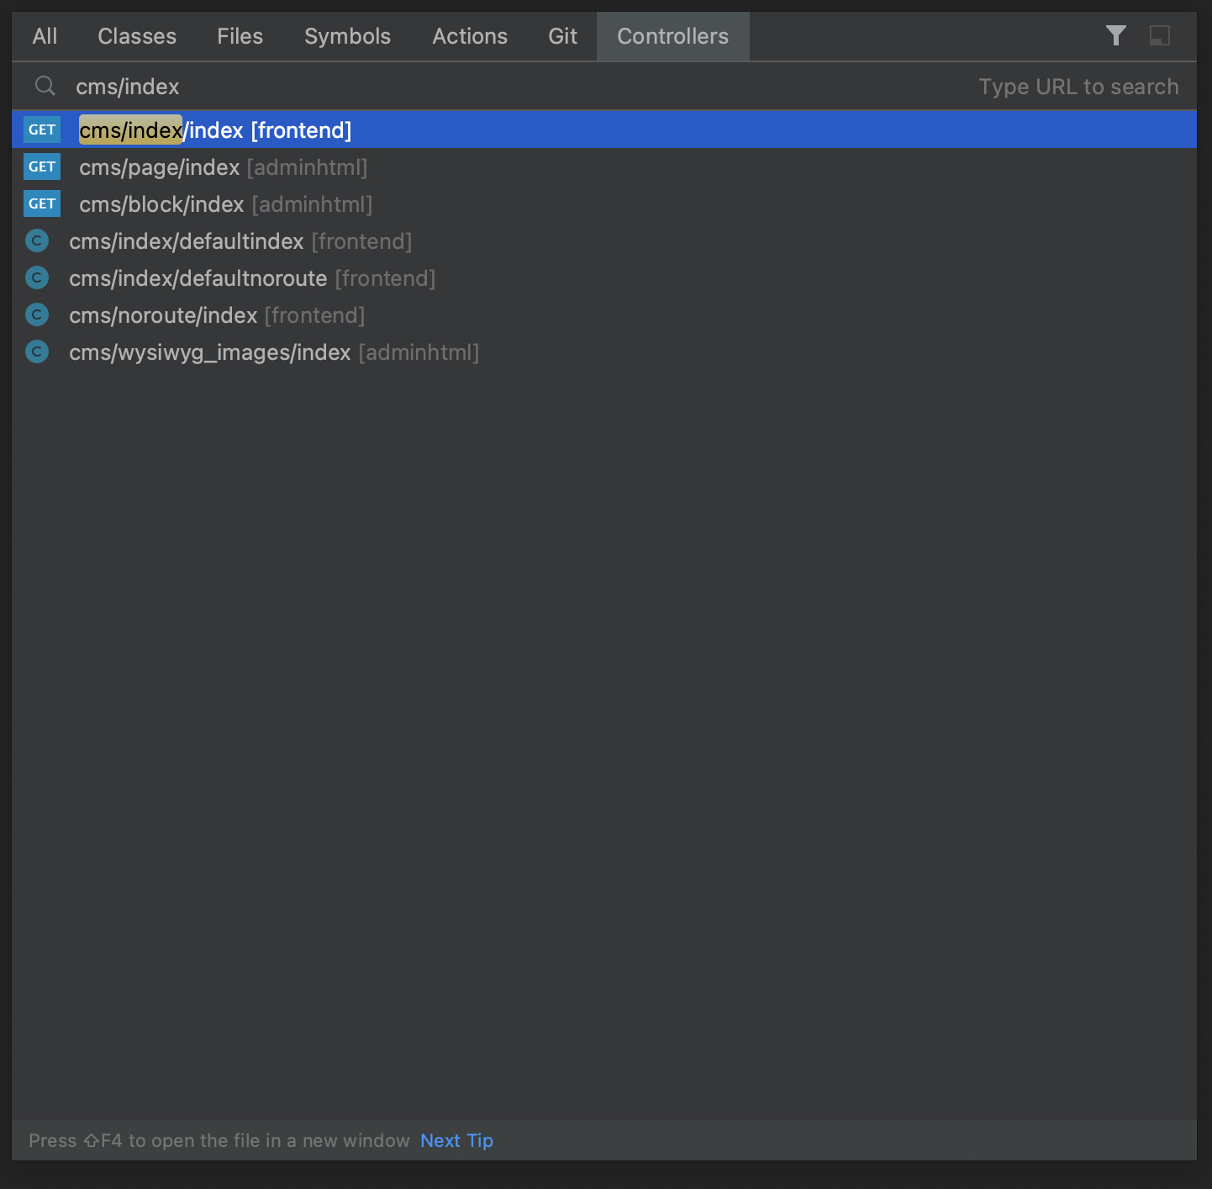Viewport: 1212px width, 1189px height.
Task: Select the Controllers tab
Action: (672, 36)
